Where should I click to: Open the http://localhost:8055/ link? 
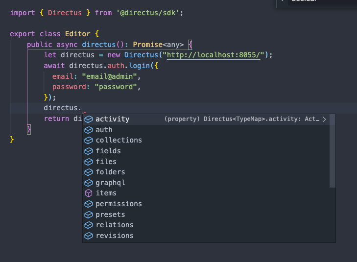coord(214,55)
